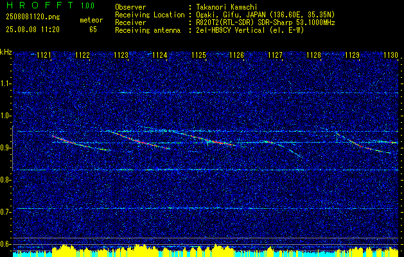Click time marker 1123

121,55
